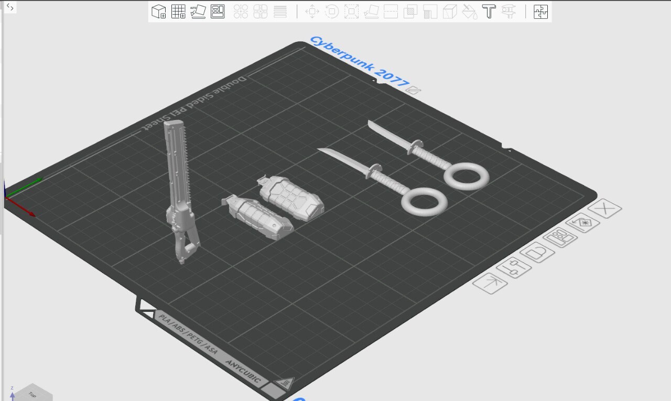Click the plate's bottom arrow-to-line icon
The height and width of the screenshot is (401, 671).
click(x=491, y=284)
